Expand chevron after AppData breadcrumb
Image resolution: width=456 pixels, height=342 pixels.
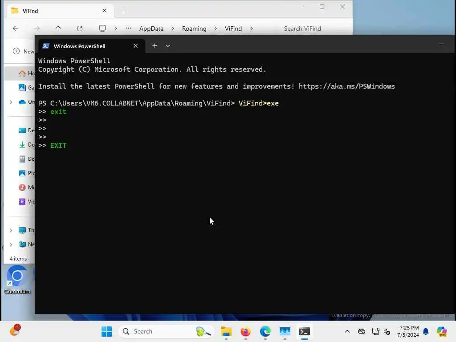tap(173, 28)
